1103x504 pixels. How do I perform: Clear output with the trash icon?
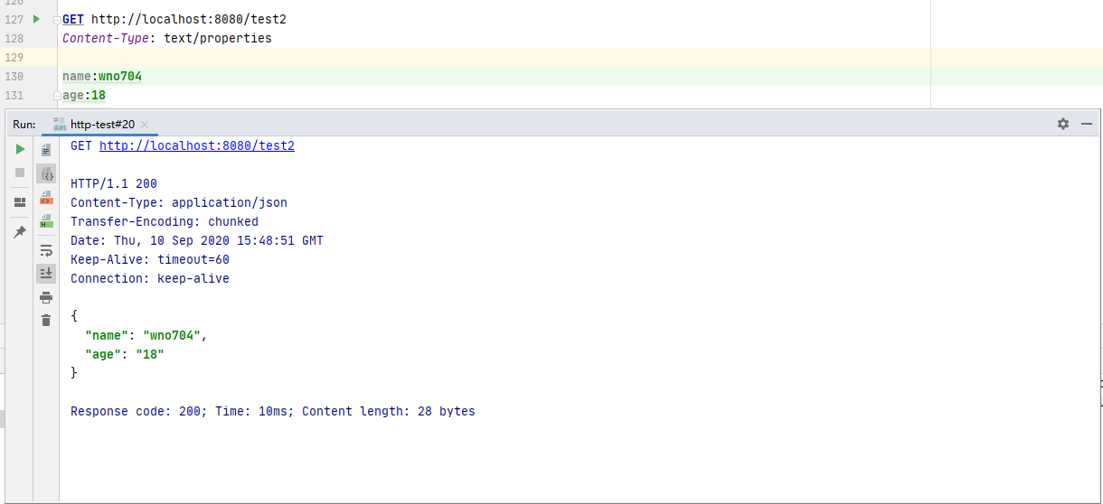pos(46,320)
